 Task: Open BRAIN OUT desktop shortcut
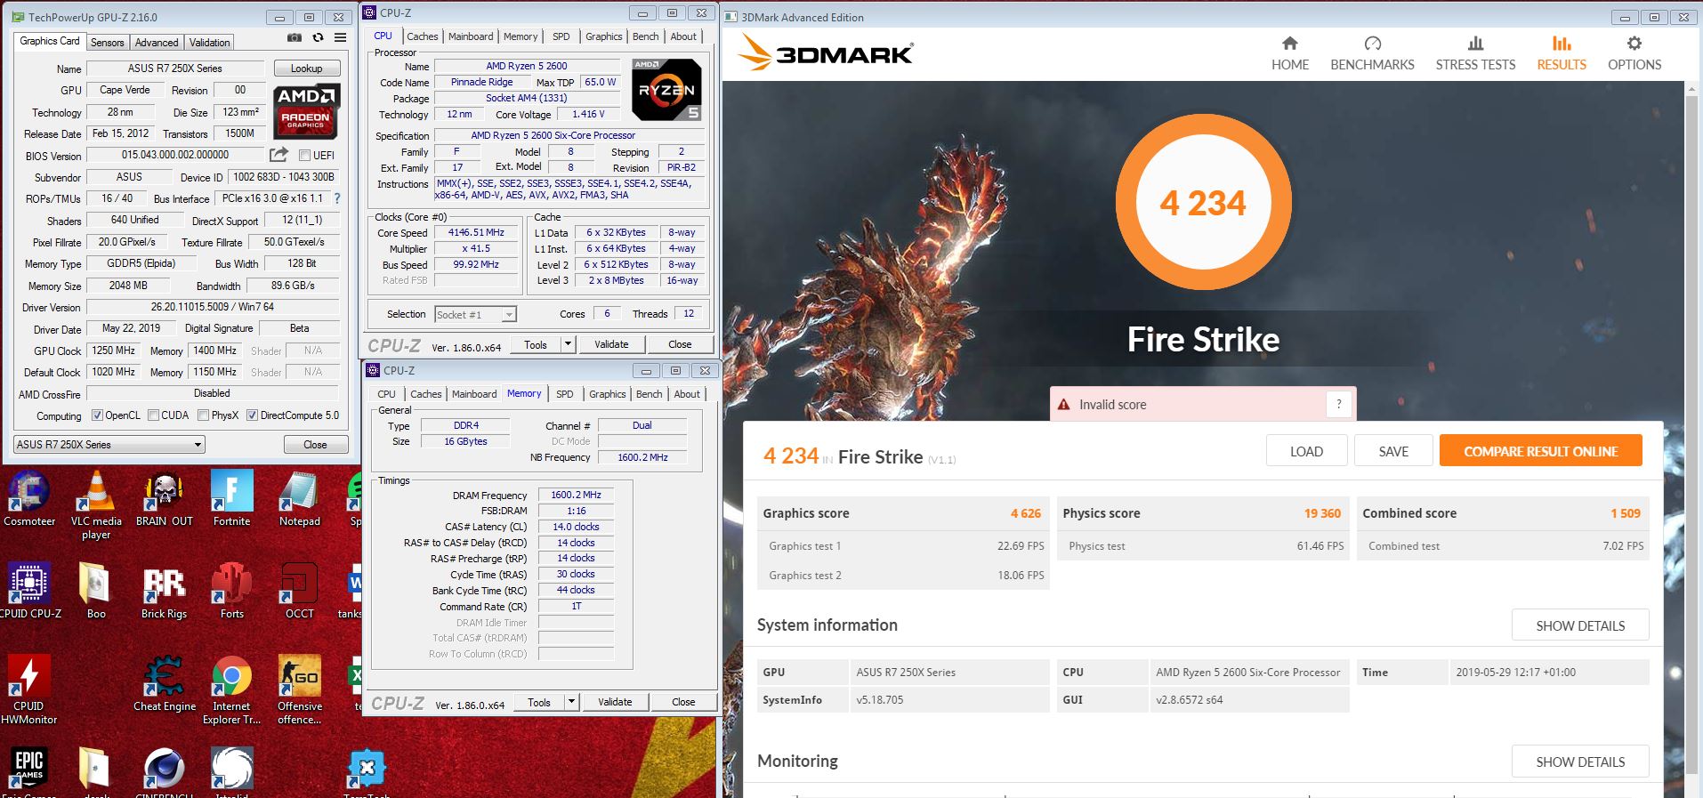click(x=164, y=499)
